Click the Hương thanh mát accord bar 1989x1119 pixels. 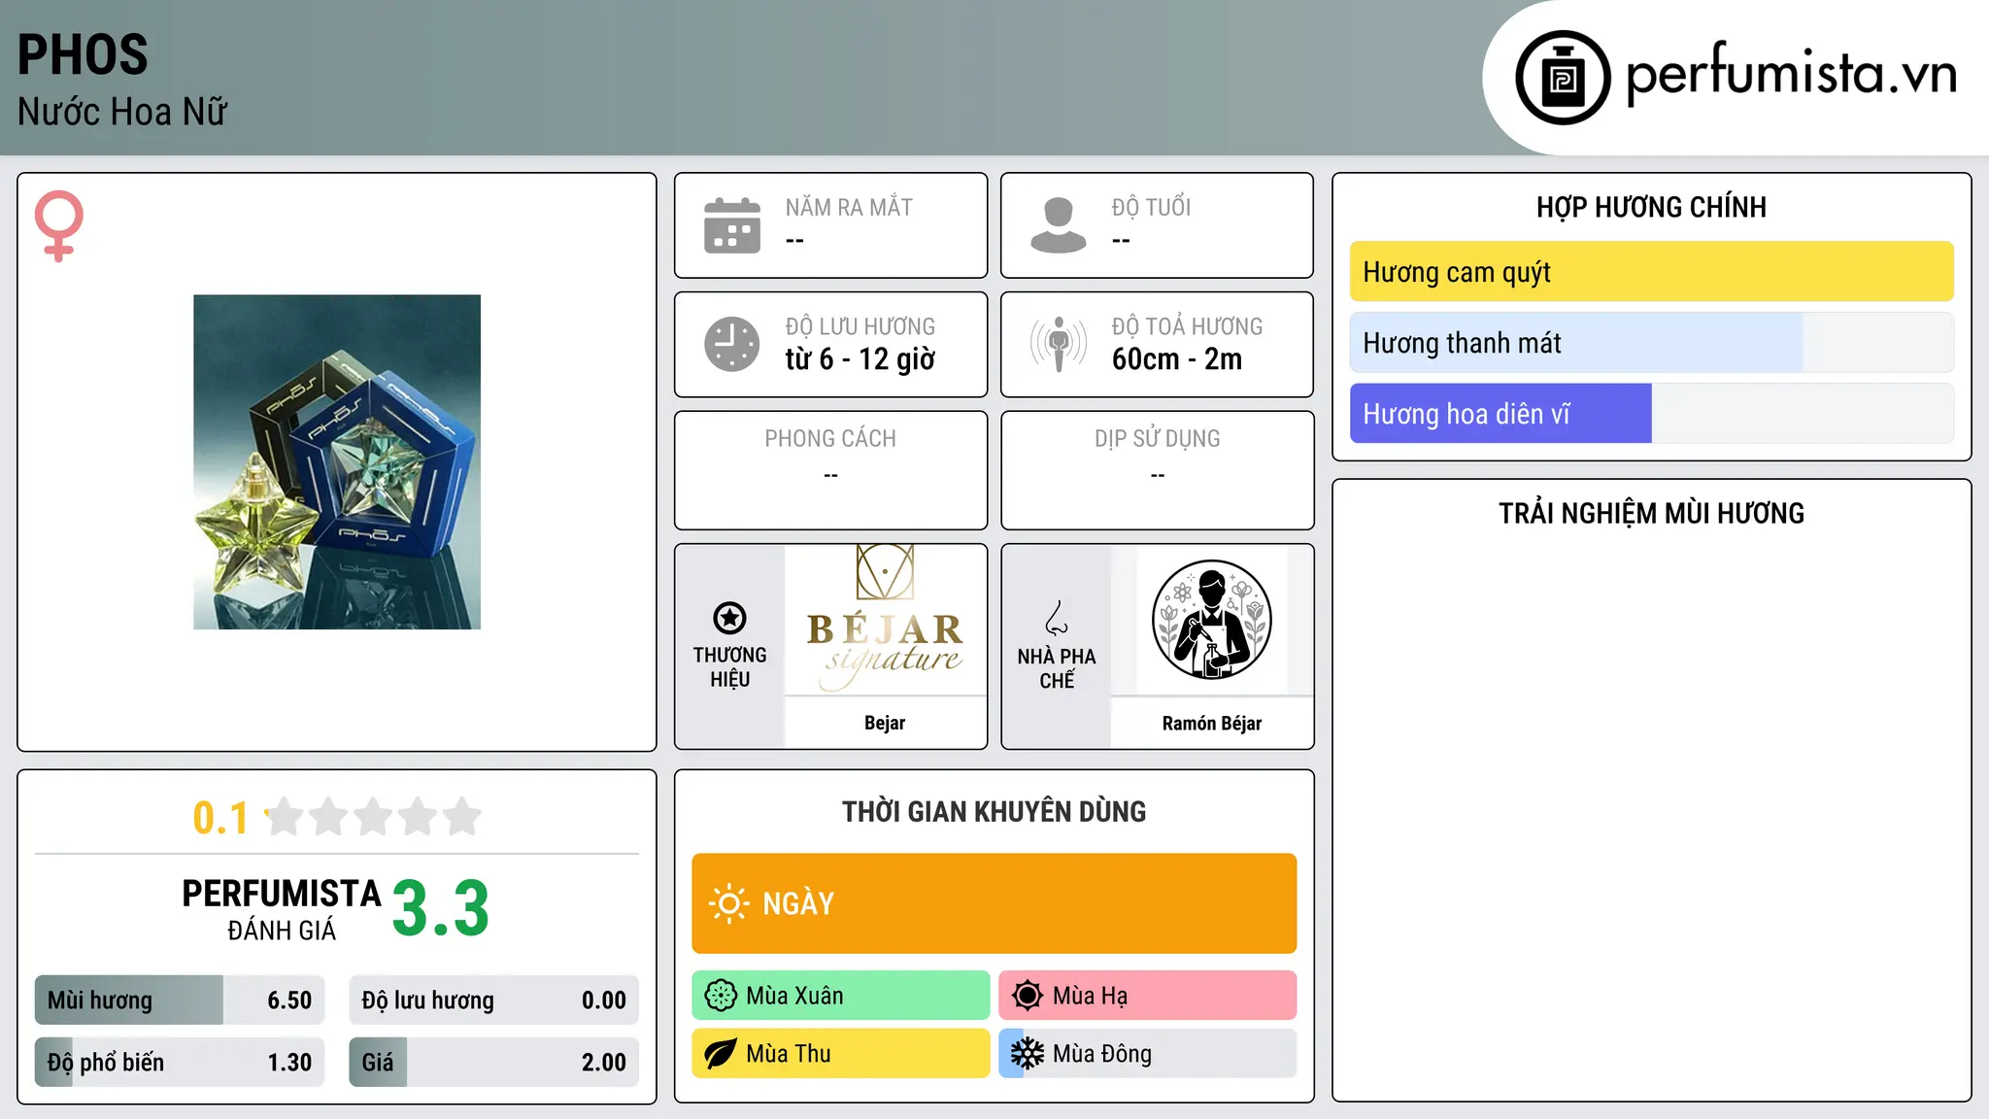click(x=1652, y=343)
